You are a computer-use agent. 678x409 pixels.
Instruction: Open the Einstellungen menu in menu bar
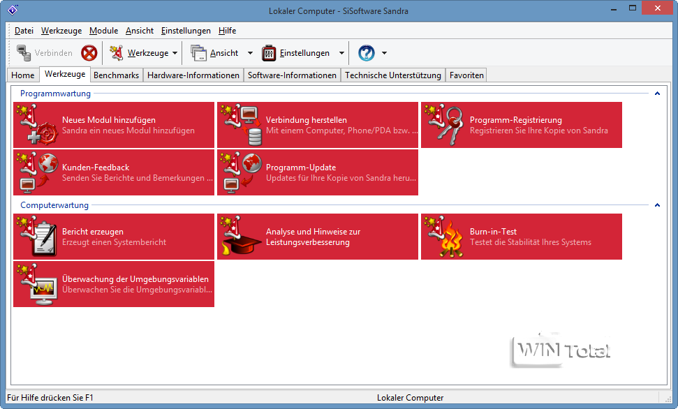coord(186,31)
